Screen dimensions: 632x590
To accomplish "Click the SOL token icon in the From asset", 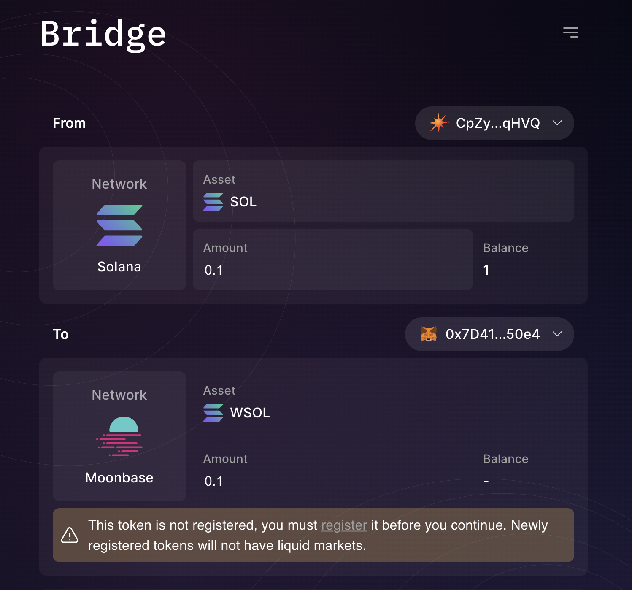I will coord(213,202).
